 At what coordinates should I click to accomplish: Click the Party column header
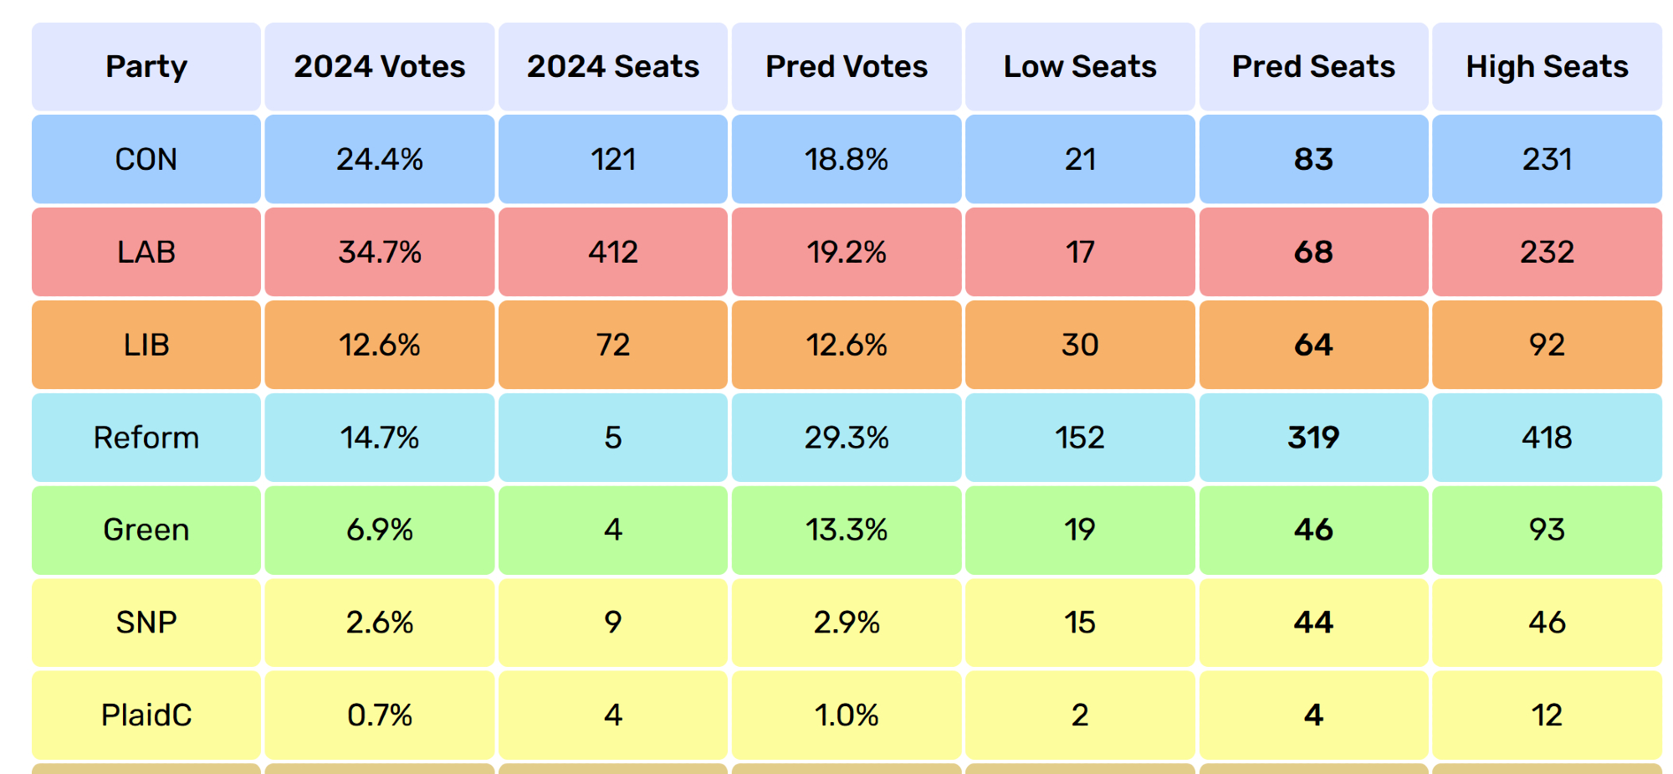[146, 67]
